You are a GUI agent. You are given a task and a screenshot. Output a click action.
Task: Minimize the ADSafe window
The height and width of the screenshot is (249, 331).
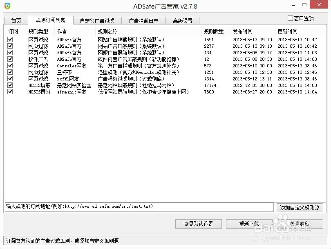tap(293, 5)
